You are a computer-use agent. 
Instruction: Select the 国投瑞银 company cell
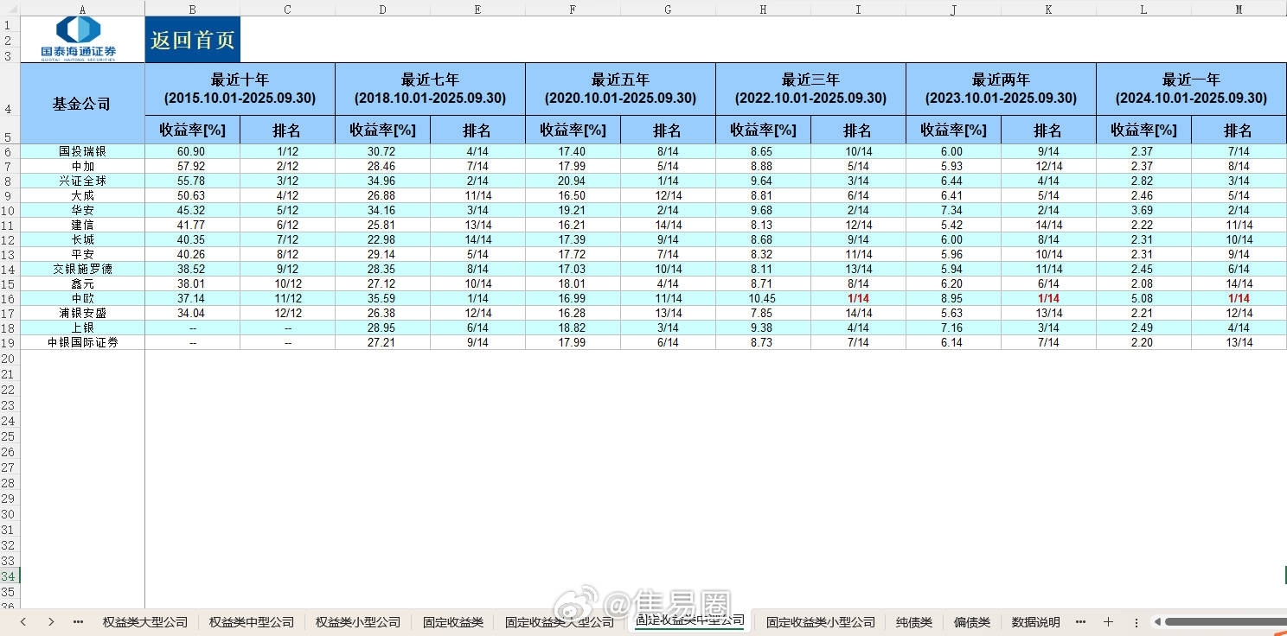[82, 151]
